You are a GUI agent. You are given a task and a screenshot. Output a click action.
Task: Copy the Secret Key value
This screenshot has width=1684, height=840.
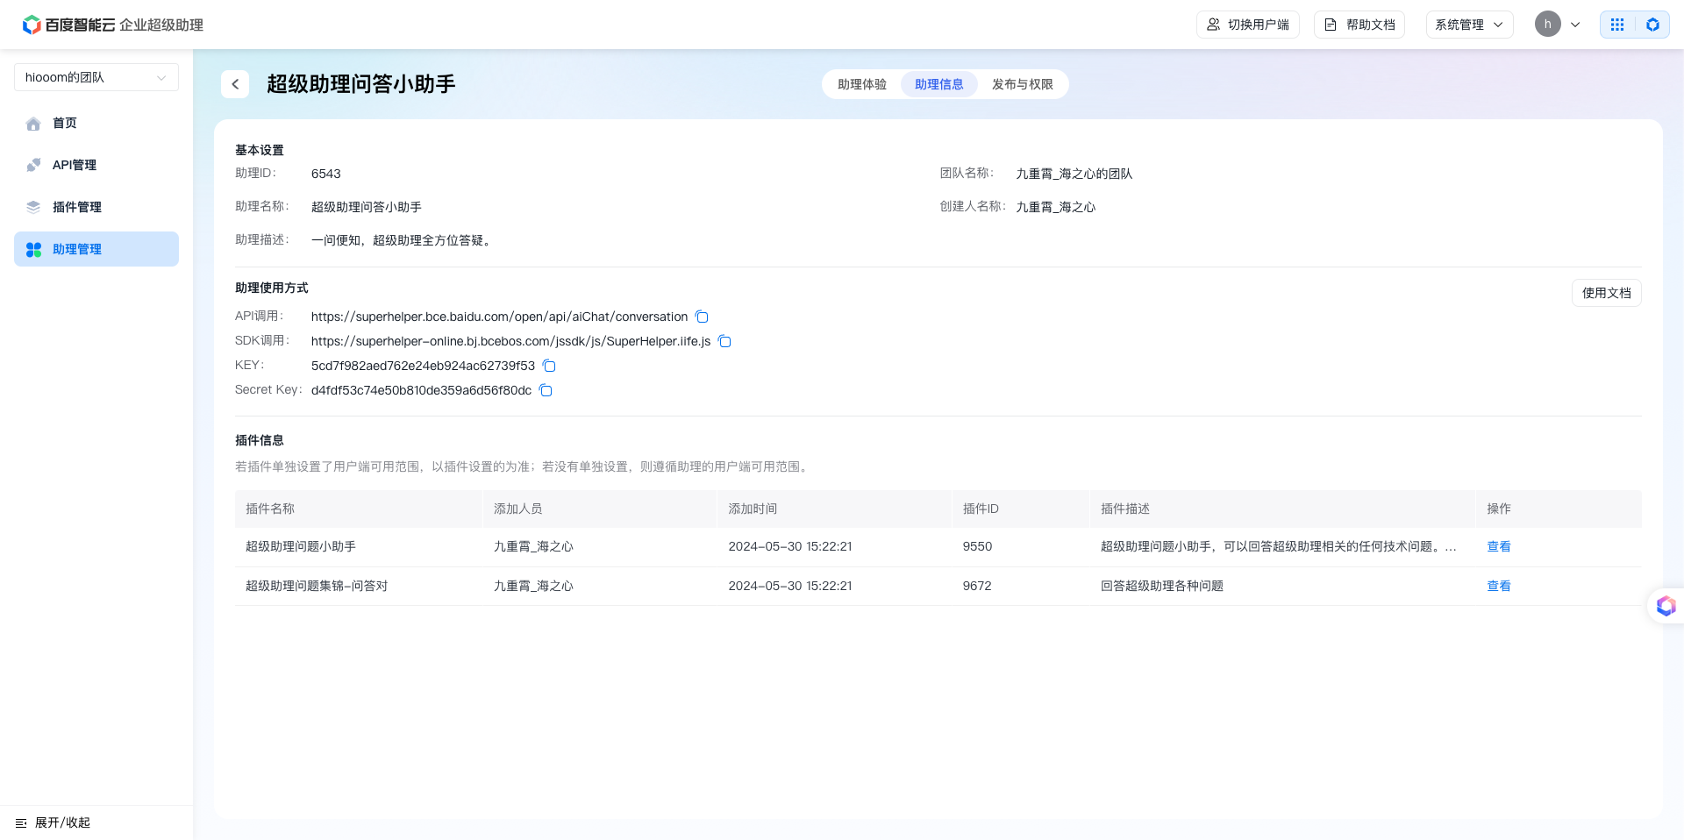coord(546,390)
